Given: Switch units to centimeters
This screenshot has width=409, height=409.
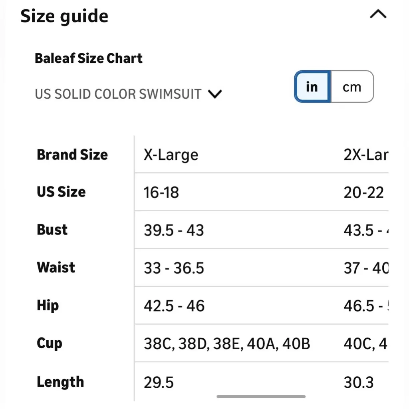Looking at the screenshot, I should 351,87.
